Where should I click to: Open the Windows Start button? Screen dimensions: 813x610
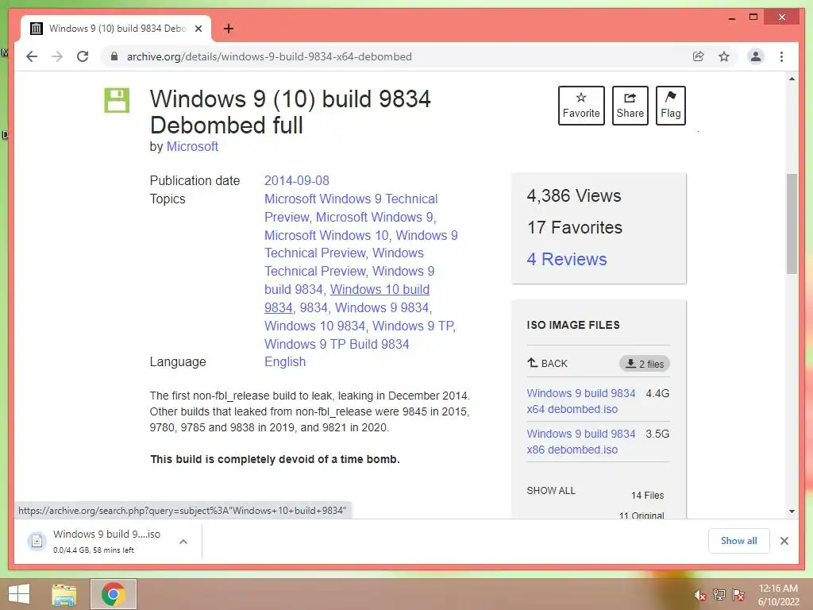[x=19, y=594]
